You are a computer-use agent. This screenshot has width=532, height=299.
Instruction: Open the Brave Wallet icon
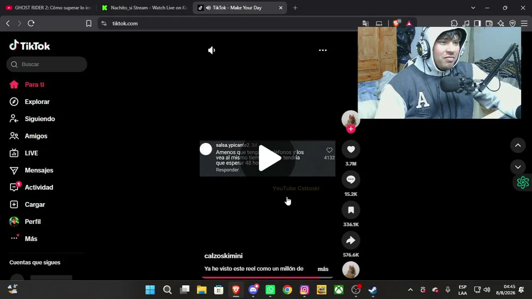489,24
